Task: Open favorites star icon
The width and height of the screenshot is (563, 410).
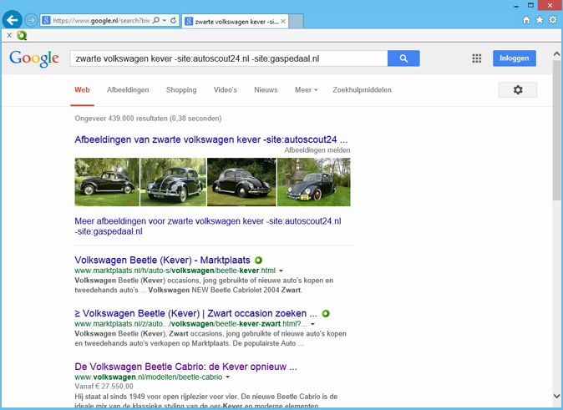Action: [540, 20]
